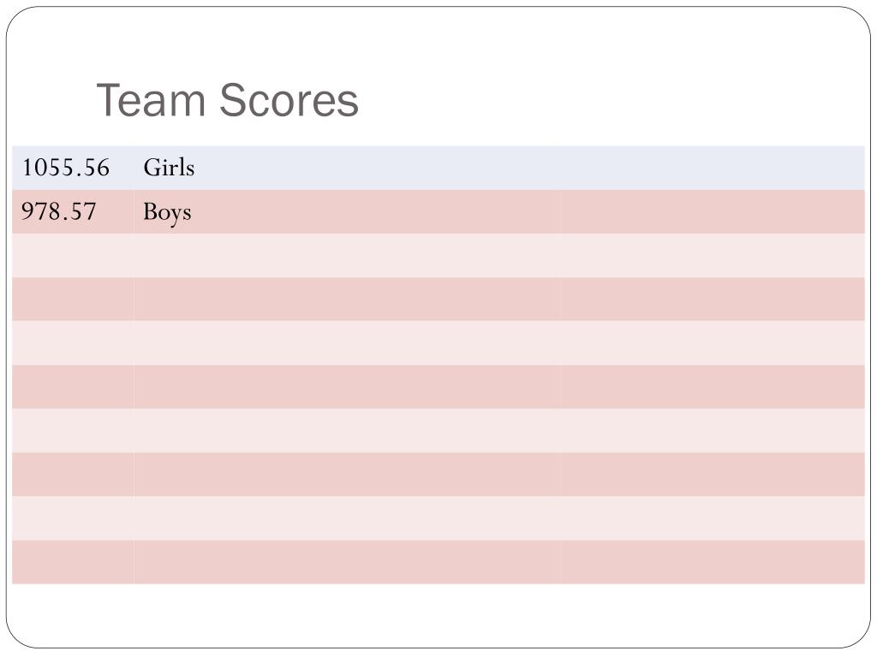Click the seventh table row's first-column cell

tap(73, 431)
